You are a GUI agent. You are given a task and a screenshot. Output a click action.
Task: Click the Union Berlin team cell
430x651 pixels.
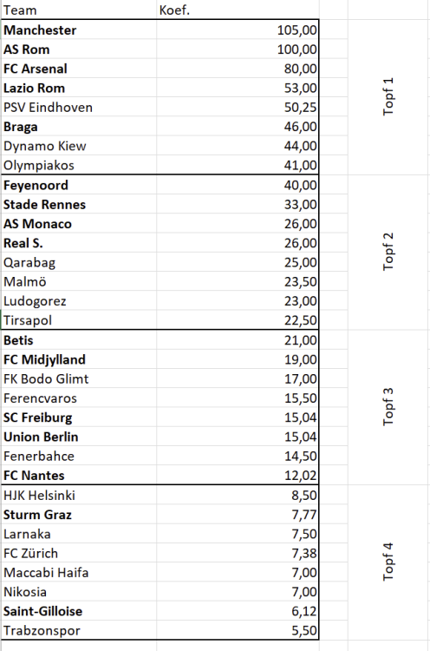point(79,437)
